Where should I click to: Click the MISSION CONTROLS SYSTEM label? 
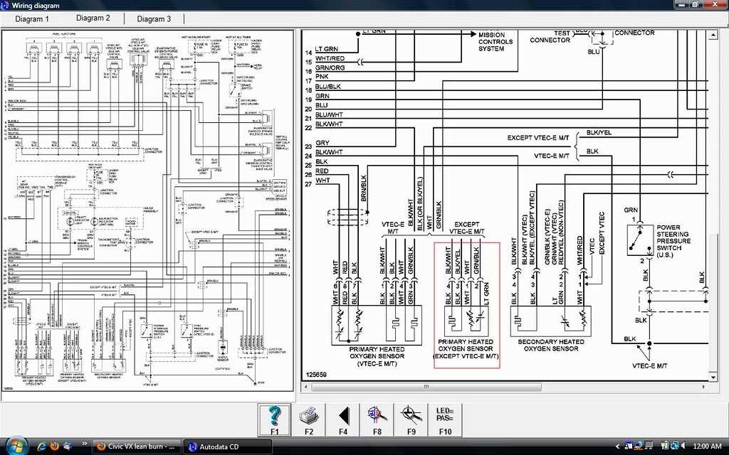tap(495, 41)
